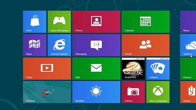Open the Mail tile

click(96, 69)
